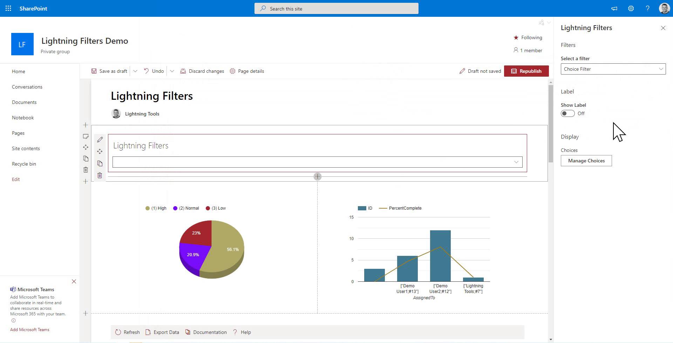Add a new web part with the plus circle

tap(318, 176)
